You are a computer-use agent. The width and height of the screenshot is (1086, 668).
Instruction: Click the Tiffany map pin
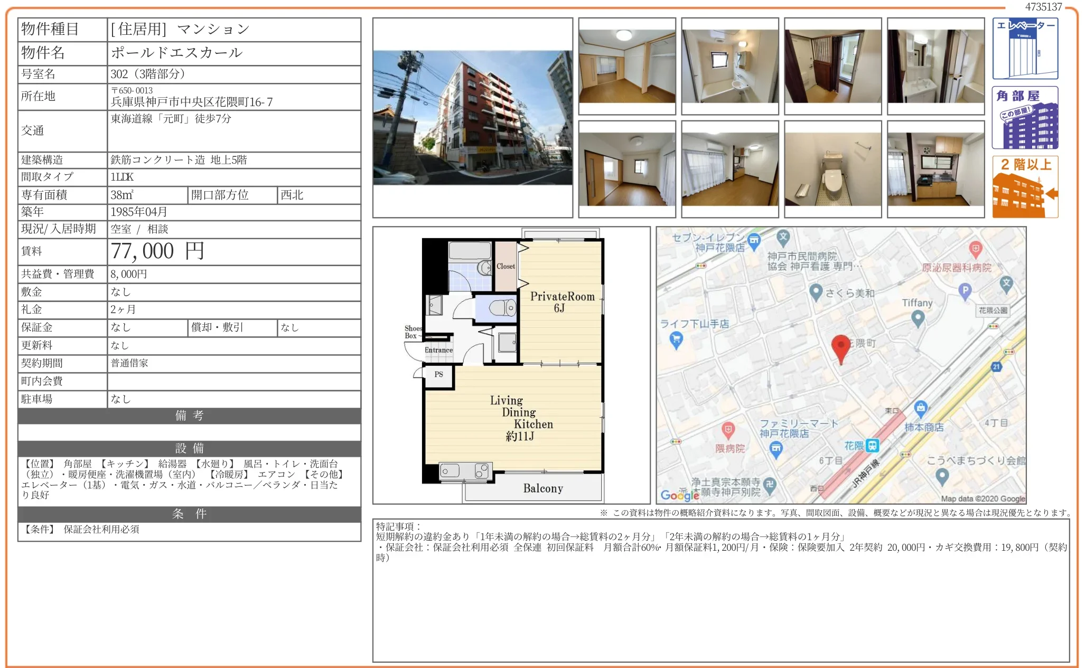(x=918, y=317)
